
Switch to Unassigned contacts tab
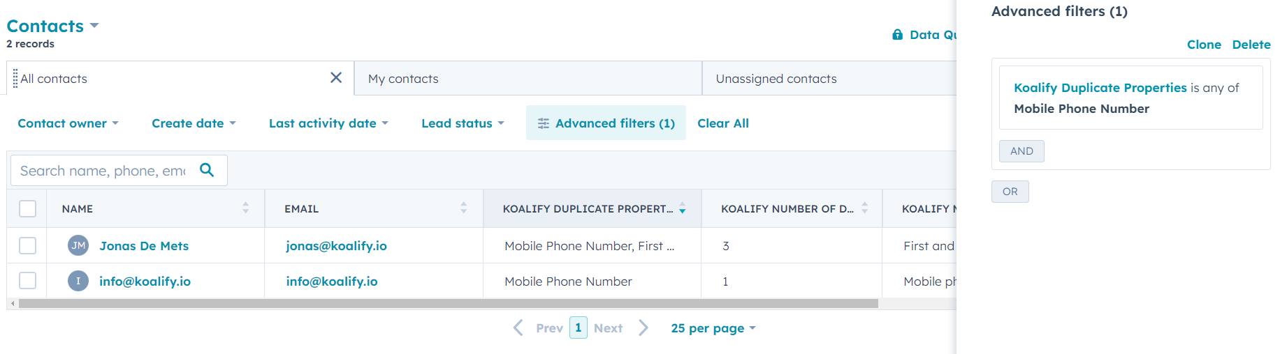776,79
